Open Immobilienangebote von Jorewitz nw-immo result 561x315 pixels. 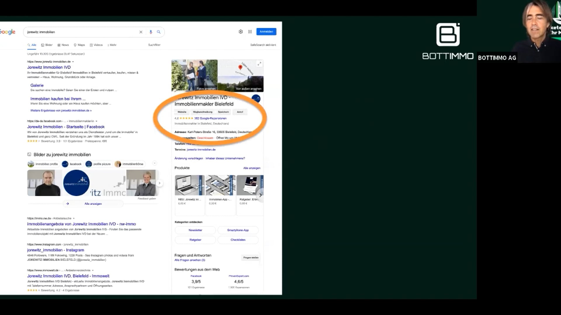(x=82, y=224)
